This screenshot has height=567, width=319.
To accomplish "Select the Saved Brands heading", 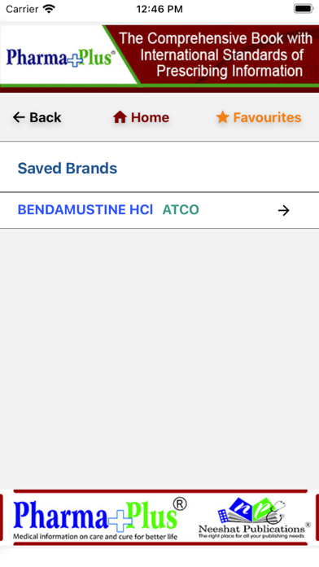I will tap(68, 168).
